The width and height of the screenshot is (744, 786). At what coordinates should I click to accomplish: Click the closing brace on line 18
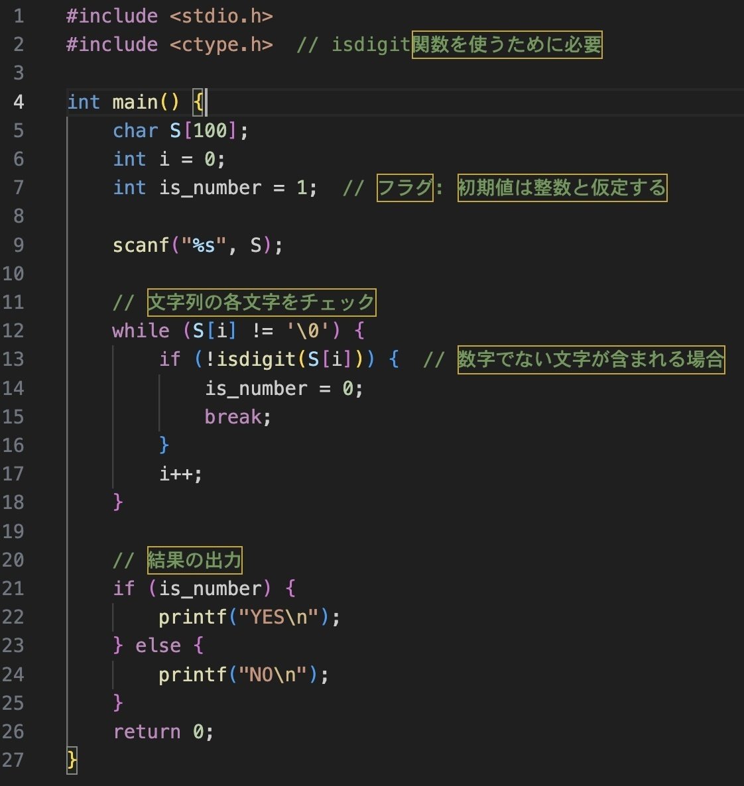click(x=118, y=502)
